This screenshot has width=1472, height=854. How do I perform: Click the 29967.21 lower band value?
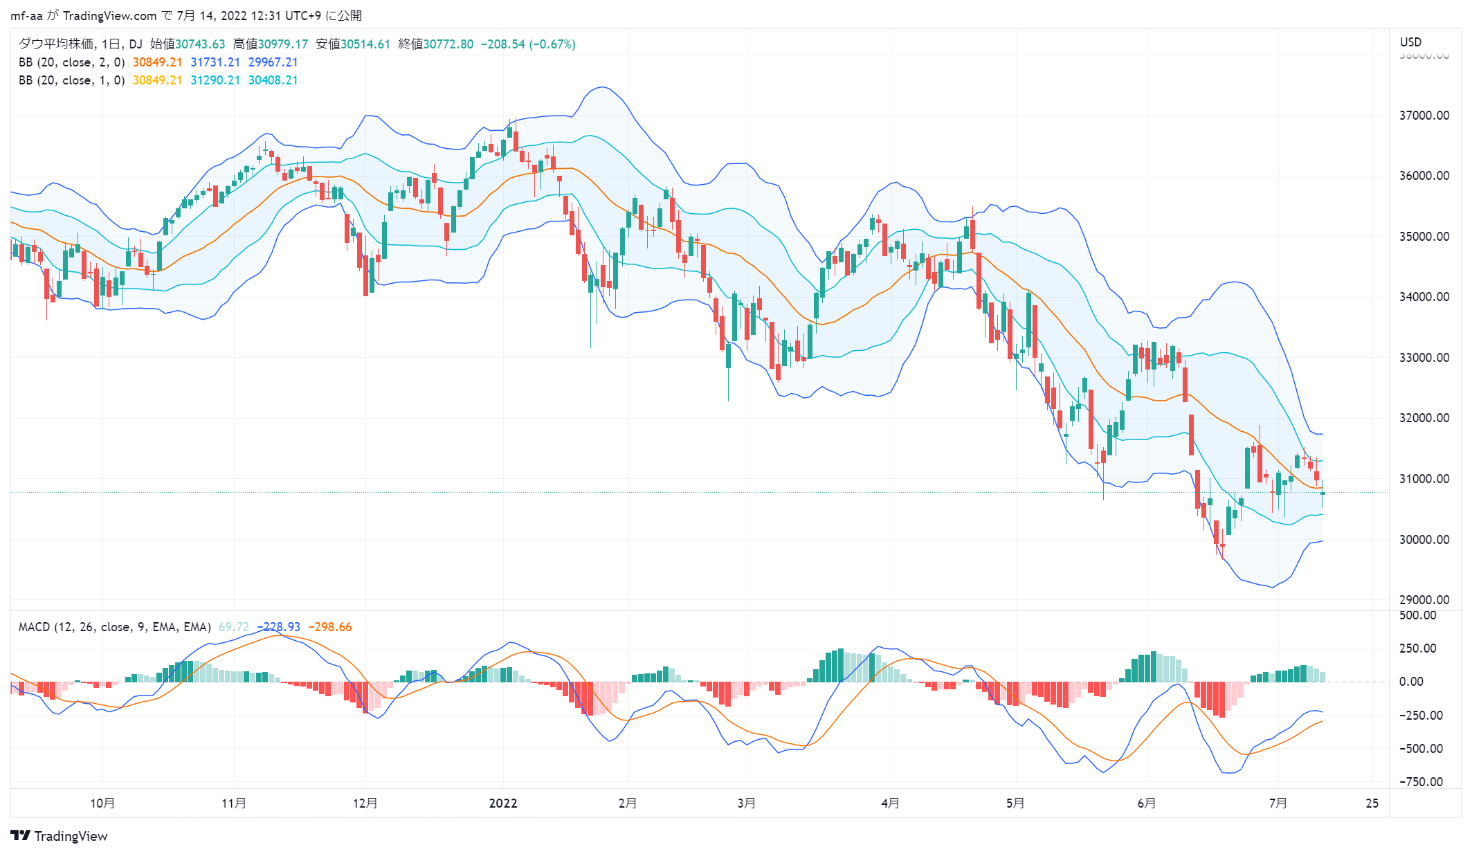tap(273, 62)
